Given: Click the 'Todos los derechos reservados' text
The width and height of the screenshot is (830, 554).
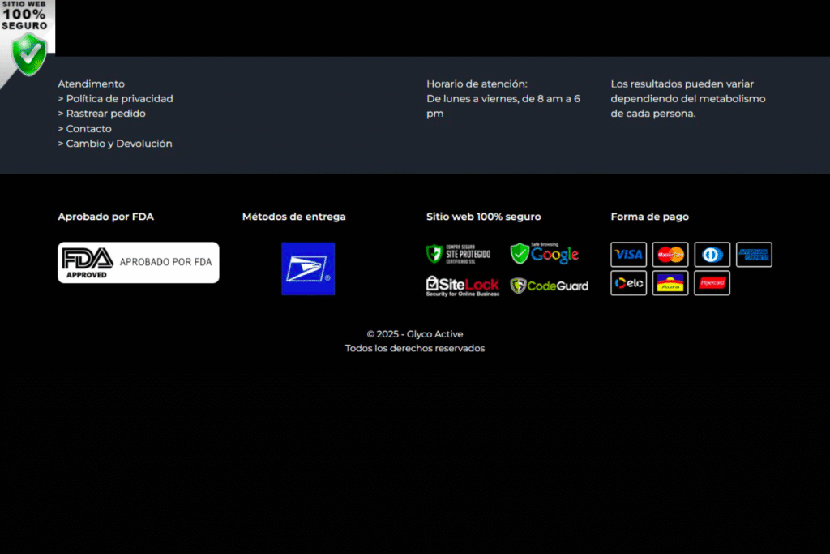Looking at the screenshot, I should [415, 349].
